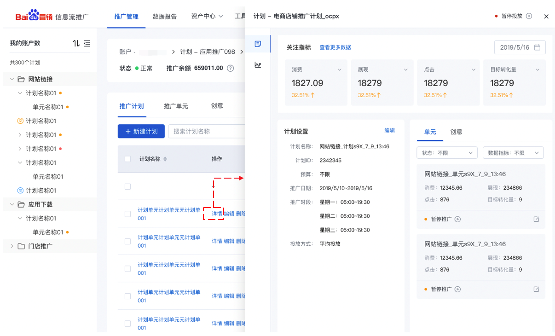The image size is (555, 336).
Task: Click the 查看更多数据 link
Action: (x=335, y=47)
